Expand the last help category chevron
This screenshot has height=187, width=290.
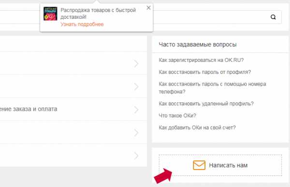pos(136,156)
